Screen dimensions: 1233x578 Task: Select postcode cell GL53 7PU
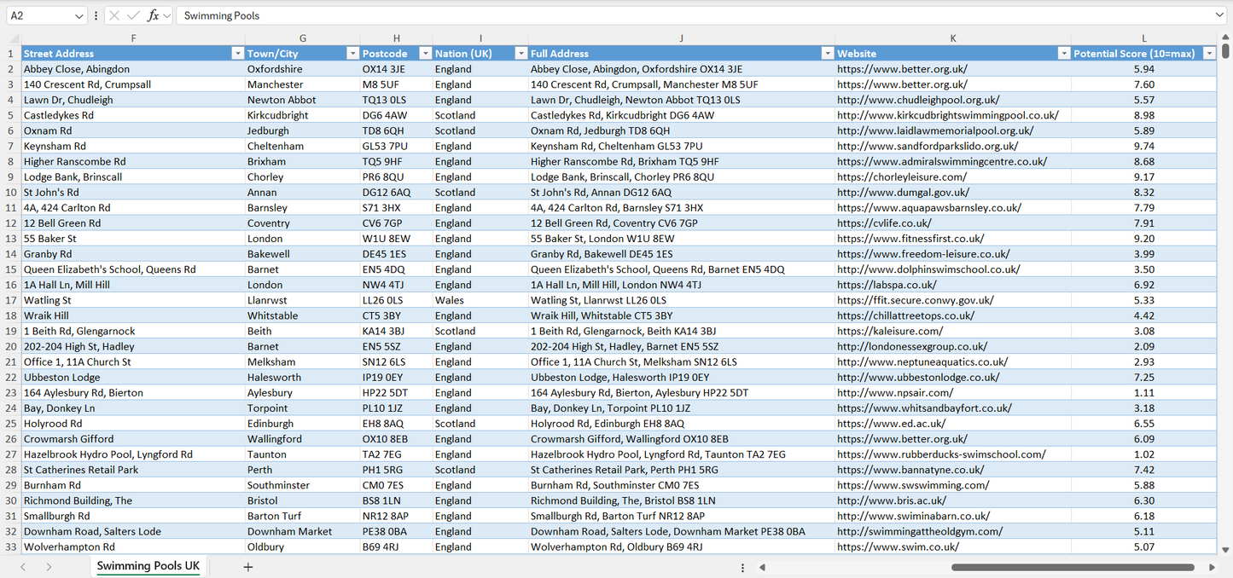396,146
